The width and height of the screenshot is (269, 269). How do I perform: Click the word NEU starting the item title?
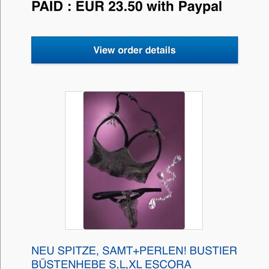(x=43, y=250)
